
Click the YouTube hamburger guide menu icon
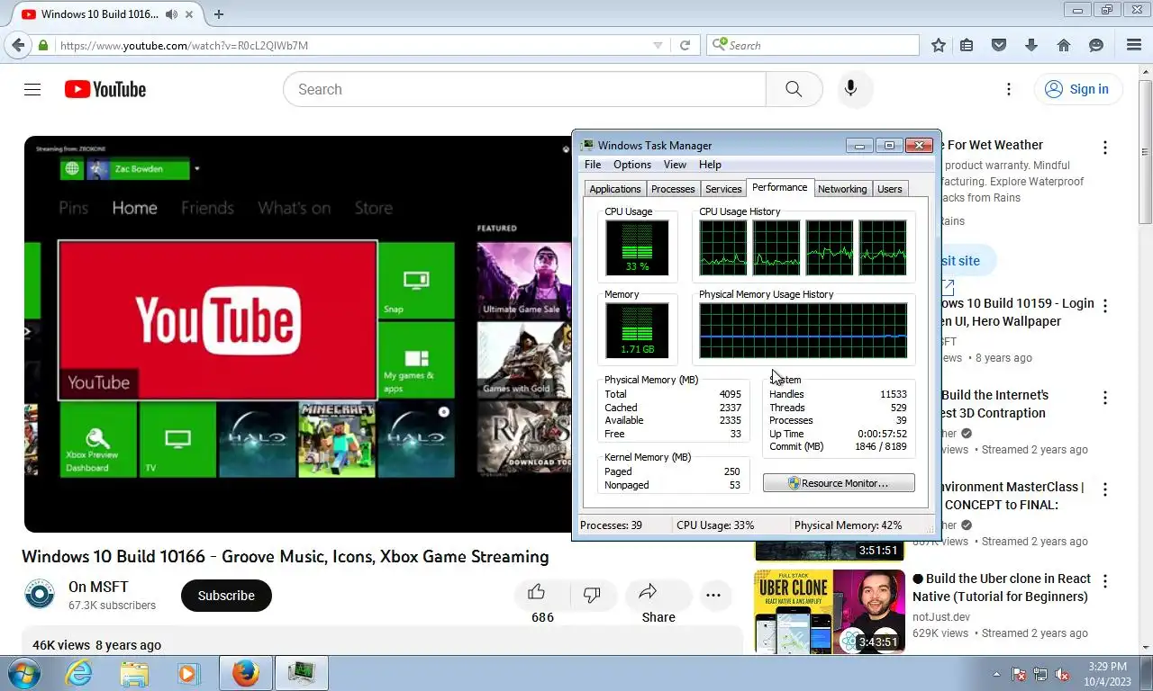click(x=32, y=89)
